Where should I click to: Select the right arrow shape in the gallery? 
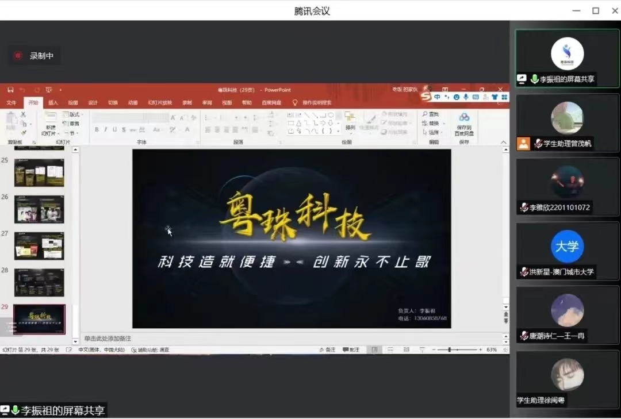pos(323,123)
